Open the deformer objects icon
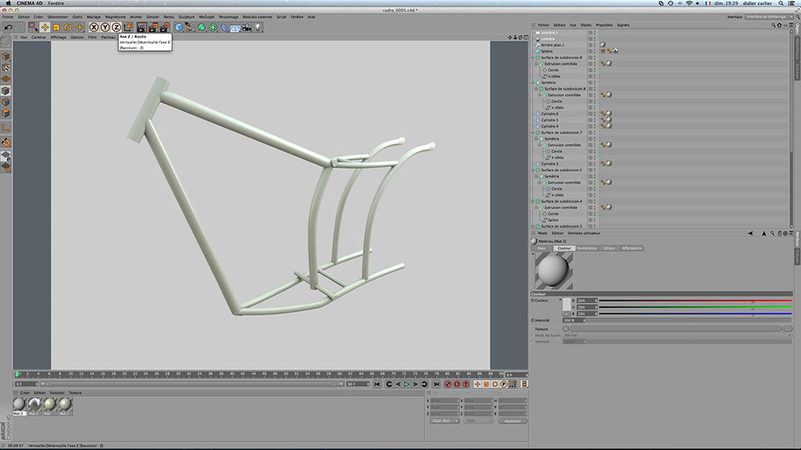Viewport: 801px width, 450px height. (x=224, y=27)
